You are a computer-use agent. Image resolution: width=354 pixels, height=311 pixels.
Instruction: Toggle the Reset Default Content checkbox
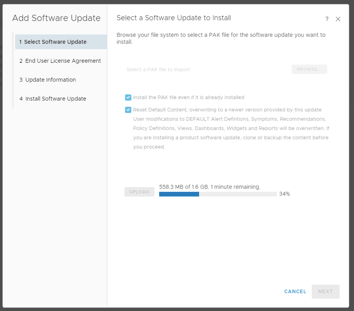pyautogui.click(x=128, y=110)
